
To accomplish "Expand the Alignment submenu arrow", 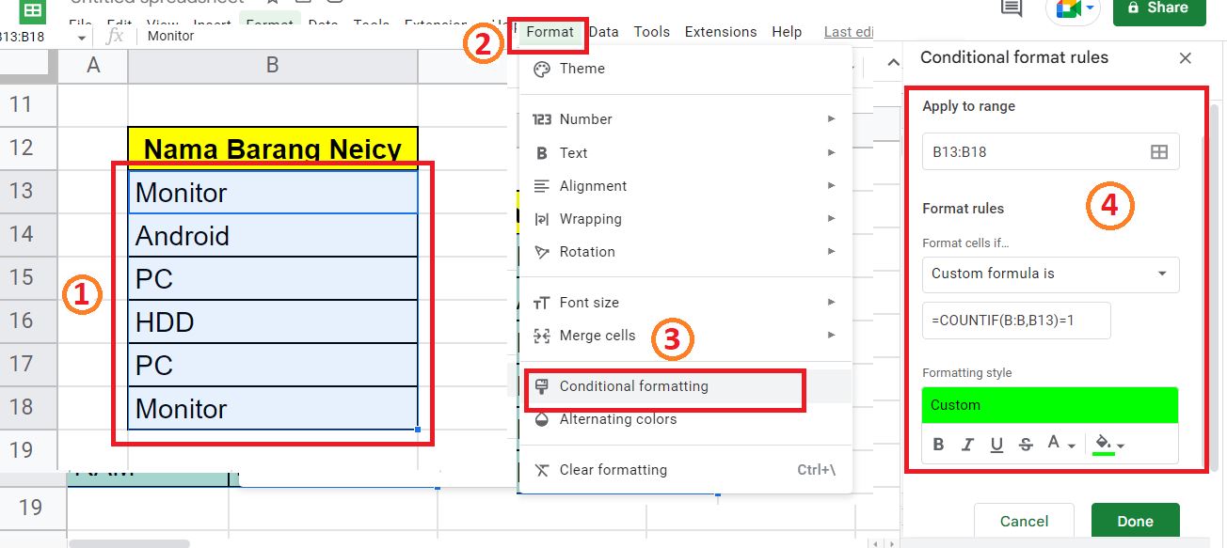I will point(831,186).
